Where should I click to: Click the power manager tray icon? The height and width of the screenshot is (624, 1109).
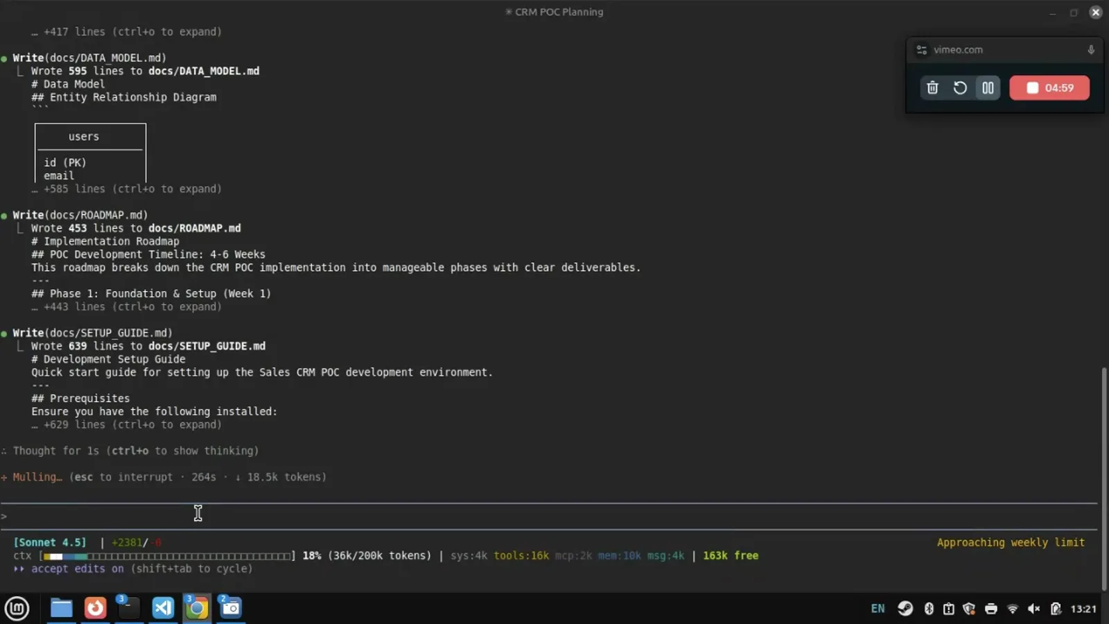tap(1056, 609)
